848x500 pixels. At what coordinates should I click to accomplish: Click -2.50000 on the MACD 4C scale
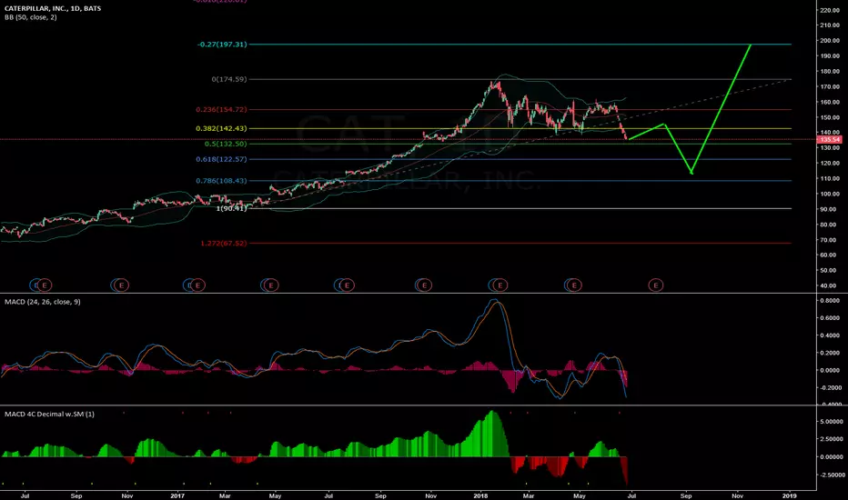tap(831, 475)
